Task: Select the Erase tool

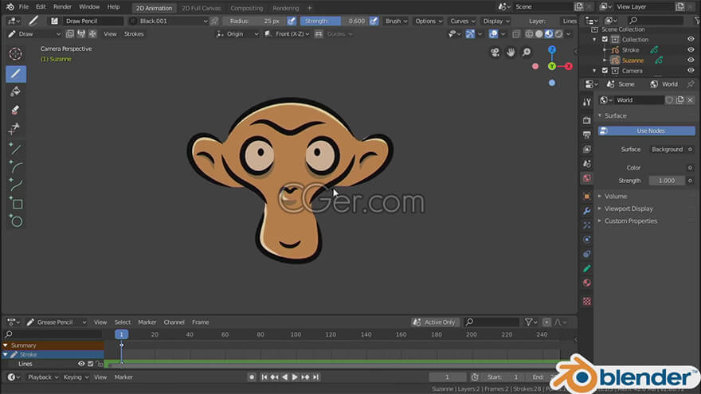Action: tap(16, 110)
